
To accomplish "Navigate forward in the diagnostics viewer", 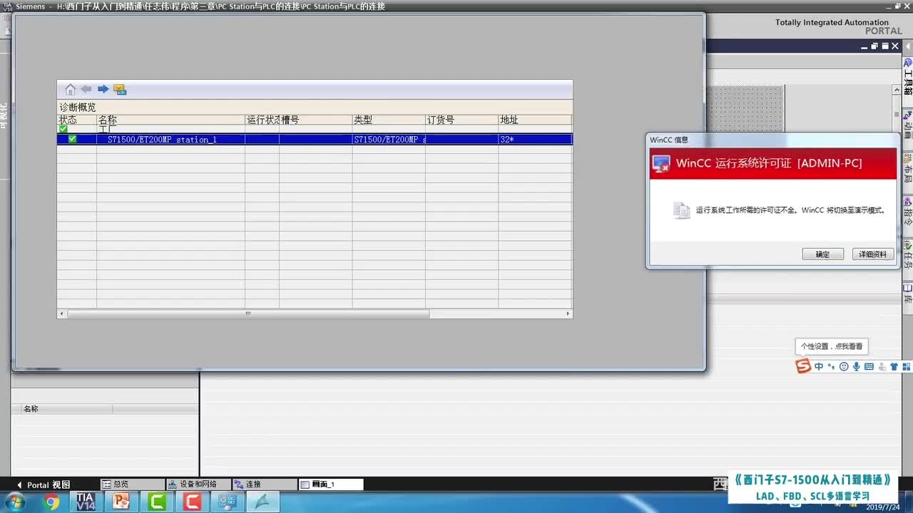I will [103, 89].
